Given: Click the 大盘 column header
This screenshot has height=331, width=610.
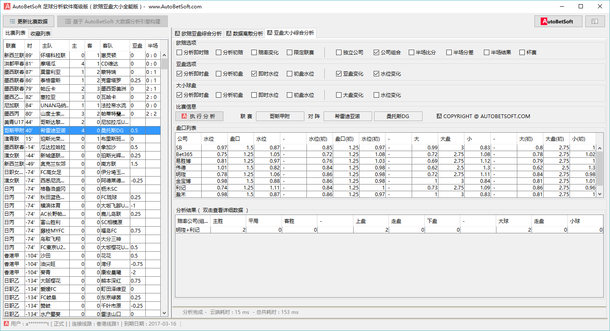Looking at the screenshot, I should pyautogui.click(x=451, y=139).
